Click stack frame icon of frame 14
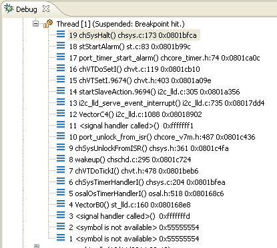This screenshot has width=277, height=248. [61, 90]
